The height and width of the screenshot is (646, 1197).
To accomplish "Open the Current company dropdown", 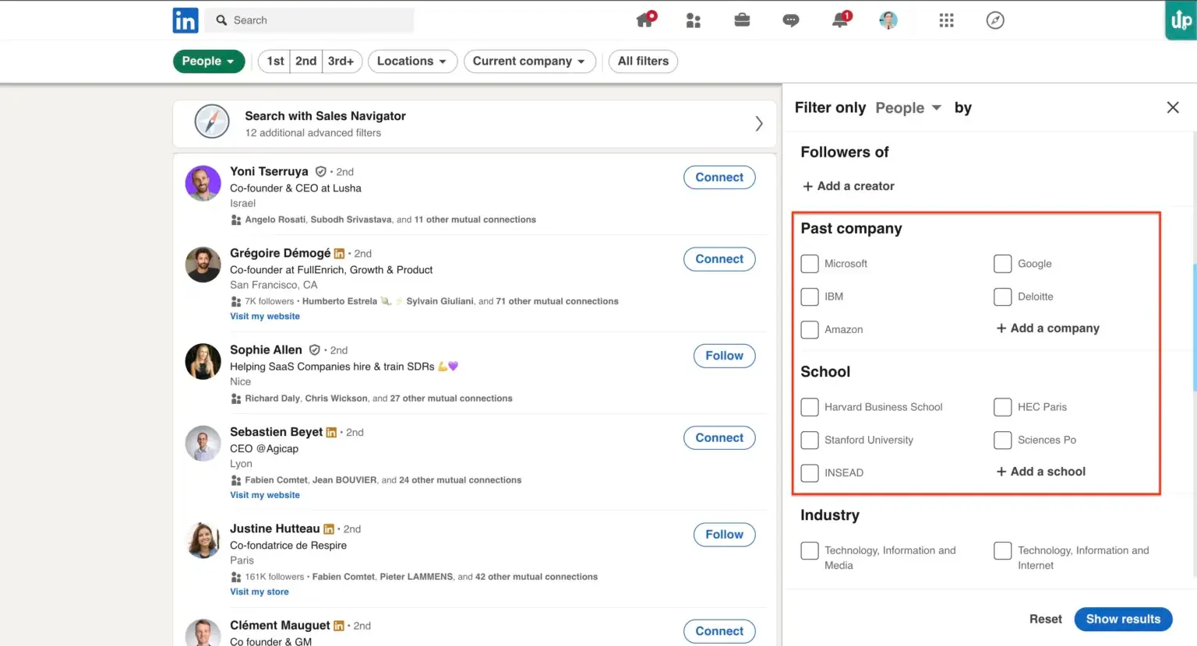I will coord(530,61).
